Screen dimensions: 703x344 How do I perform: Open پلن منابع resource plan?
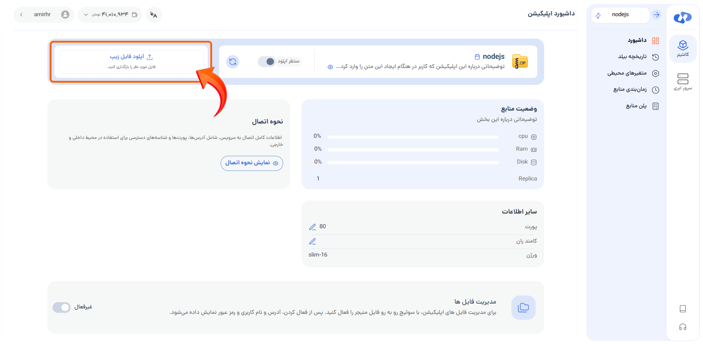(642, 106)
